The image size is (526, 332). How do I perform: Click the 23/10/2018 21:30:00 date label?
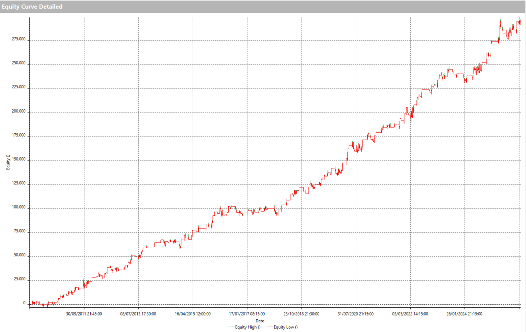pos(301,314)
